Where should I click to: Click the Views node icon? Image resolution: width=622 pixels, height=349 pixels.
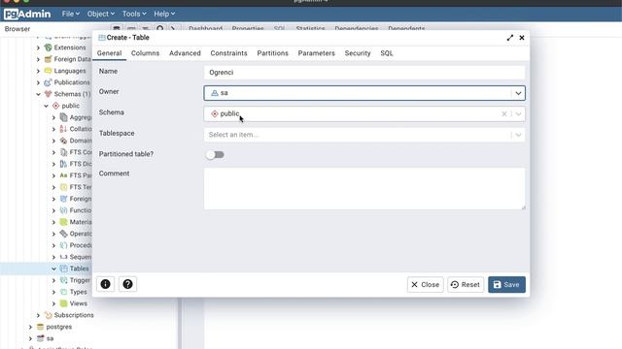(63, 303)
